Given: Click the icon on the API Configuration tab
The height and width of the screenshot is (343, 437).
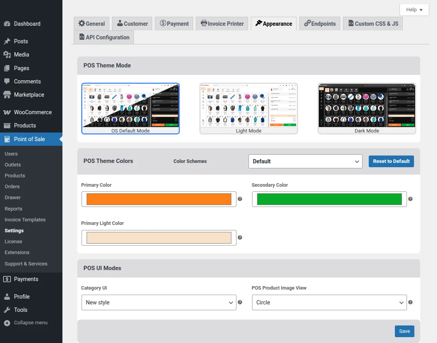Looking at the screenshot, I should [x=82, y=37].
